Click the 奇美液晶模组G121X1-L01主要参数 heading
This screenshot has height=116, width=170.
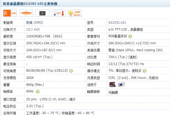pyautogui.click(x=30, y=4)
